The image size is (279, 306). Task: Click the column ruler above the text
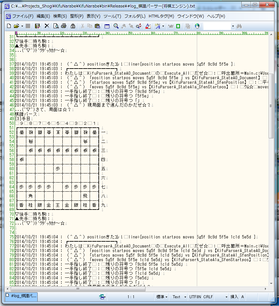click(x=142, y=33)
